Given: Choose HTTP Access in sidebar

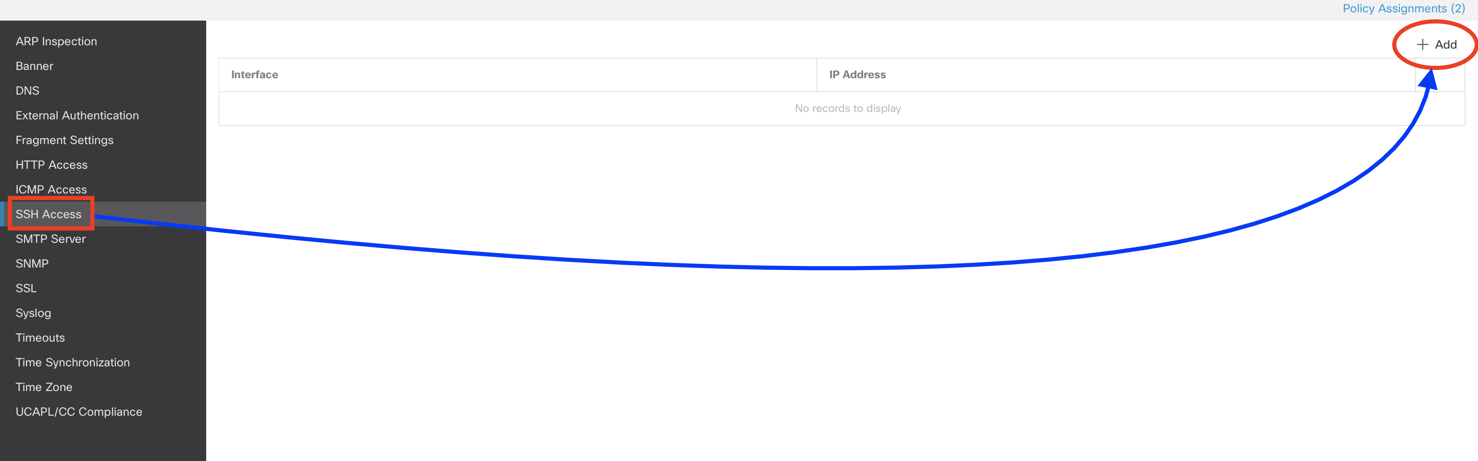Looking at the screenshot, I should 52,164.
